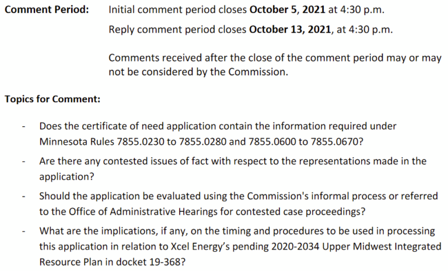Image resolution: width=448 pixels, height=271 pixels.
Task: Click the "Comment Period:" heading label
Action: pyautogui.click(x=46, y=11)
